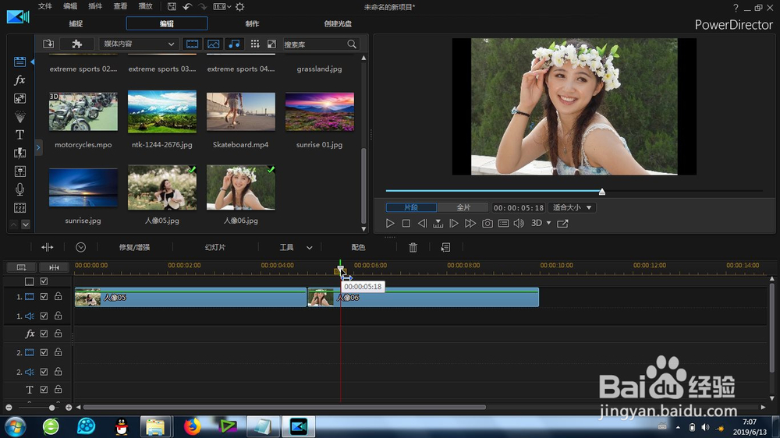Screen dimensions: 780x438
Task: Lock the fx effect track
Action: click(58, 334)
